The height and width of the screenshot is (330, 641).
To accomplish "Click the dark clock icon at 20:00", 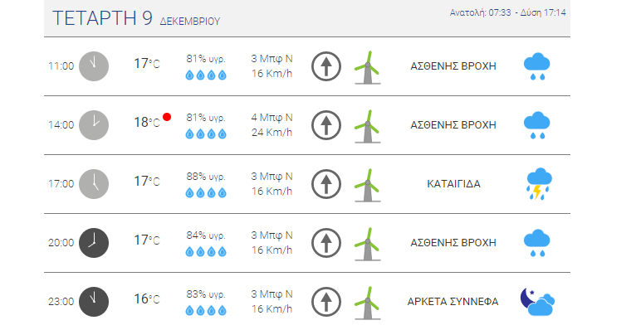I will (94, 243).
